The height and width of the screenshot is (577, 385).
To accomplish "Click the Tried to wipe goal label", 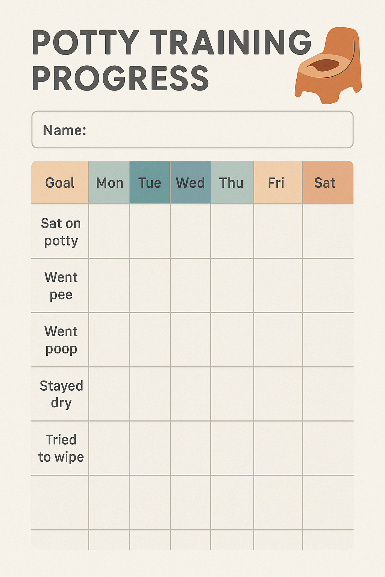I will tap(61, 448).
